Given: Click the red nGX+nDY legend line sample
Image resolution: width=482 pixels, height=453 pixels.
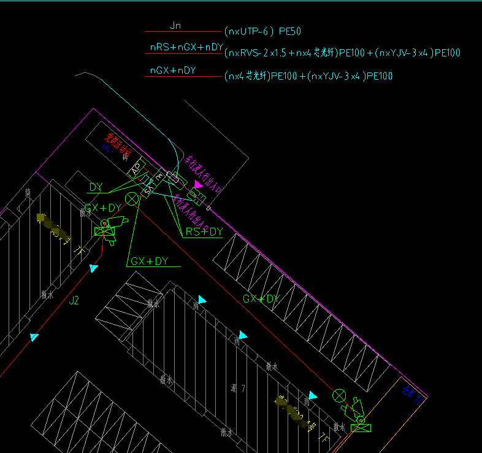Looking at the screenshot, I should click(x=183, y=76).
